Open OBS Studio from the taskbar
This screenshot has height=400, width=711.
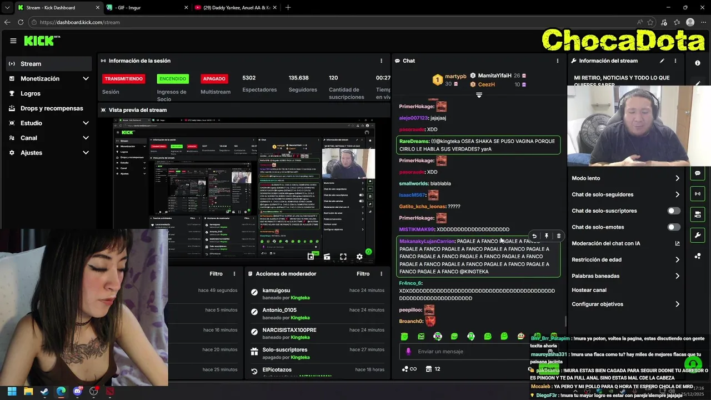pos(93,391)
